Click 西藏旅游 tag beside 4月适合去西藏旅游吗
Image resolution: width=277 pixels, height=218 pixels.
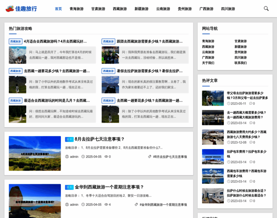coord(16,41)
